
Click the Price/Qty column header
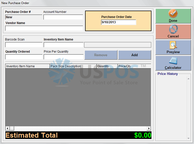click(x=134, y=66)
